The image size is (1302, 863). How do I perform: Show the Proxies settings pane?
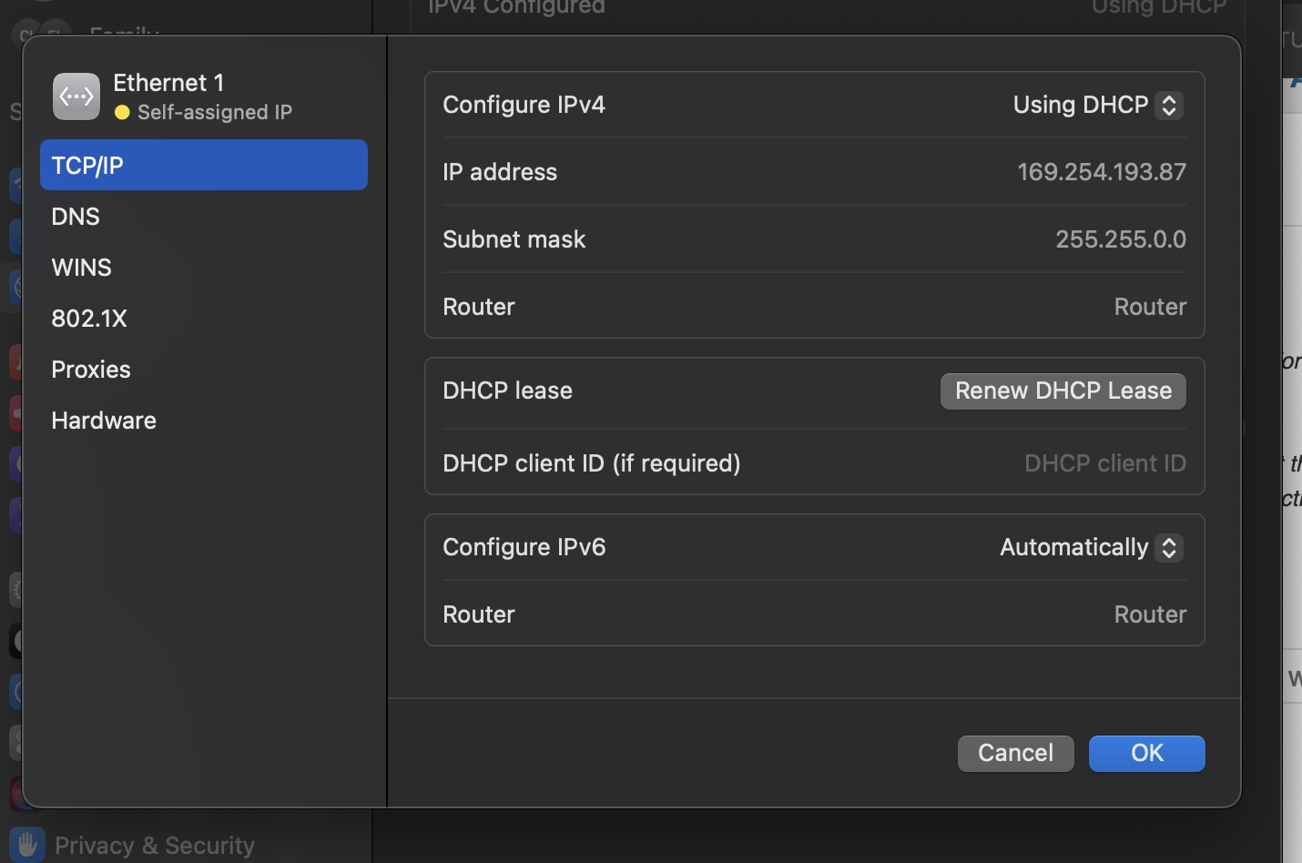click(x=91, y=370)
